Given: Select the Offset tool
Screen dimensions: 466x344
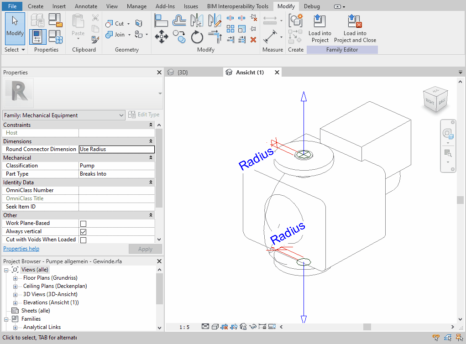Looking at the screenshot, I should [179, 21].
